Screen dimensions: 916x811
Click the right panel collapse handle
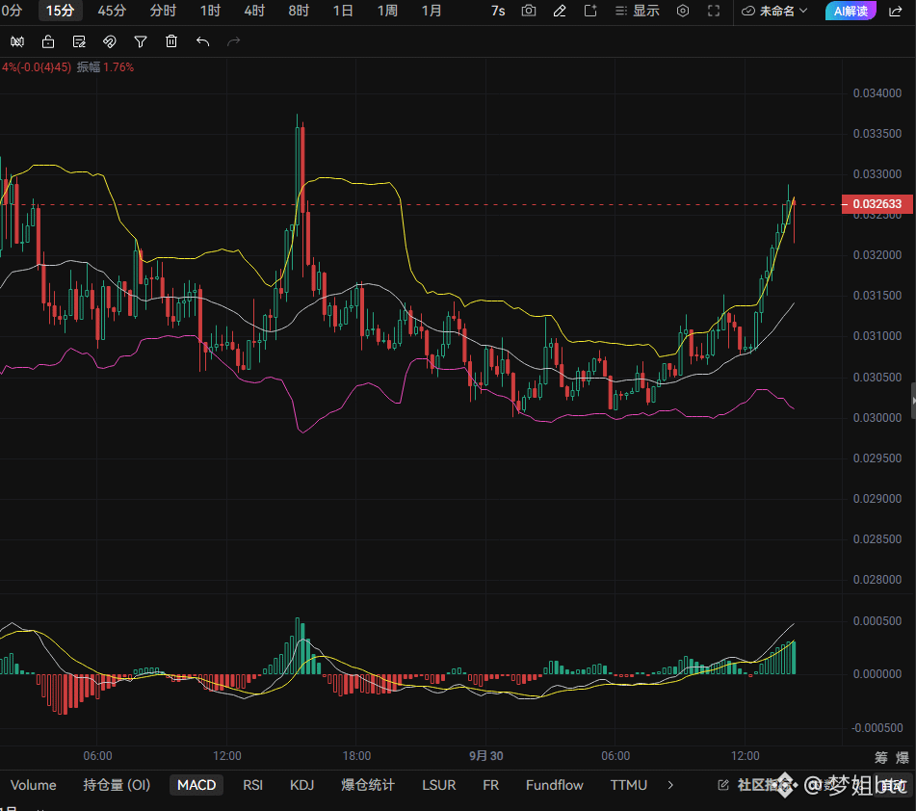point(913,401)
